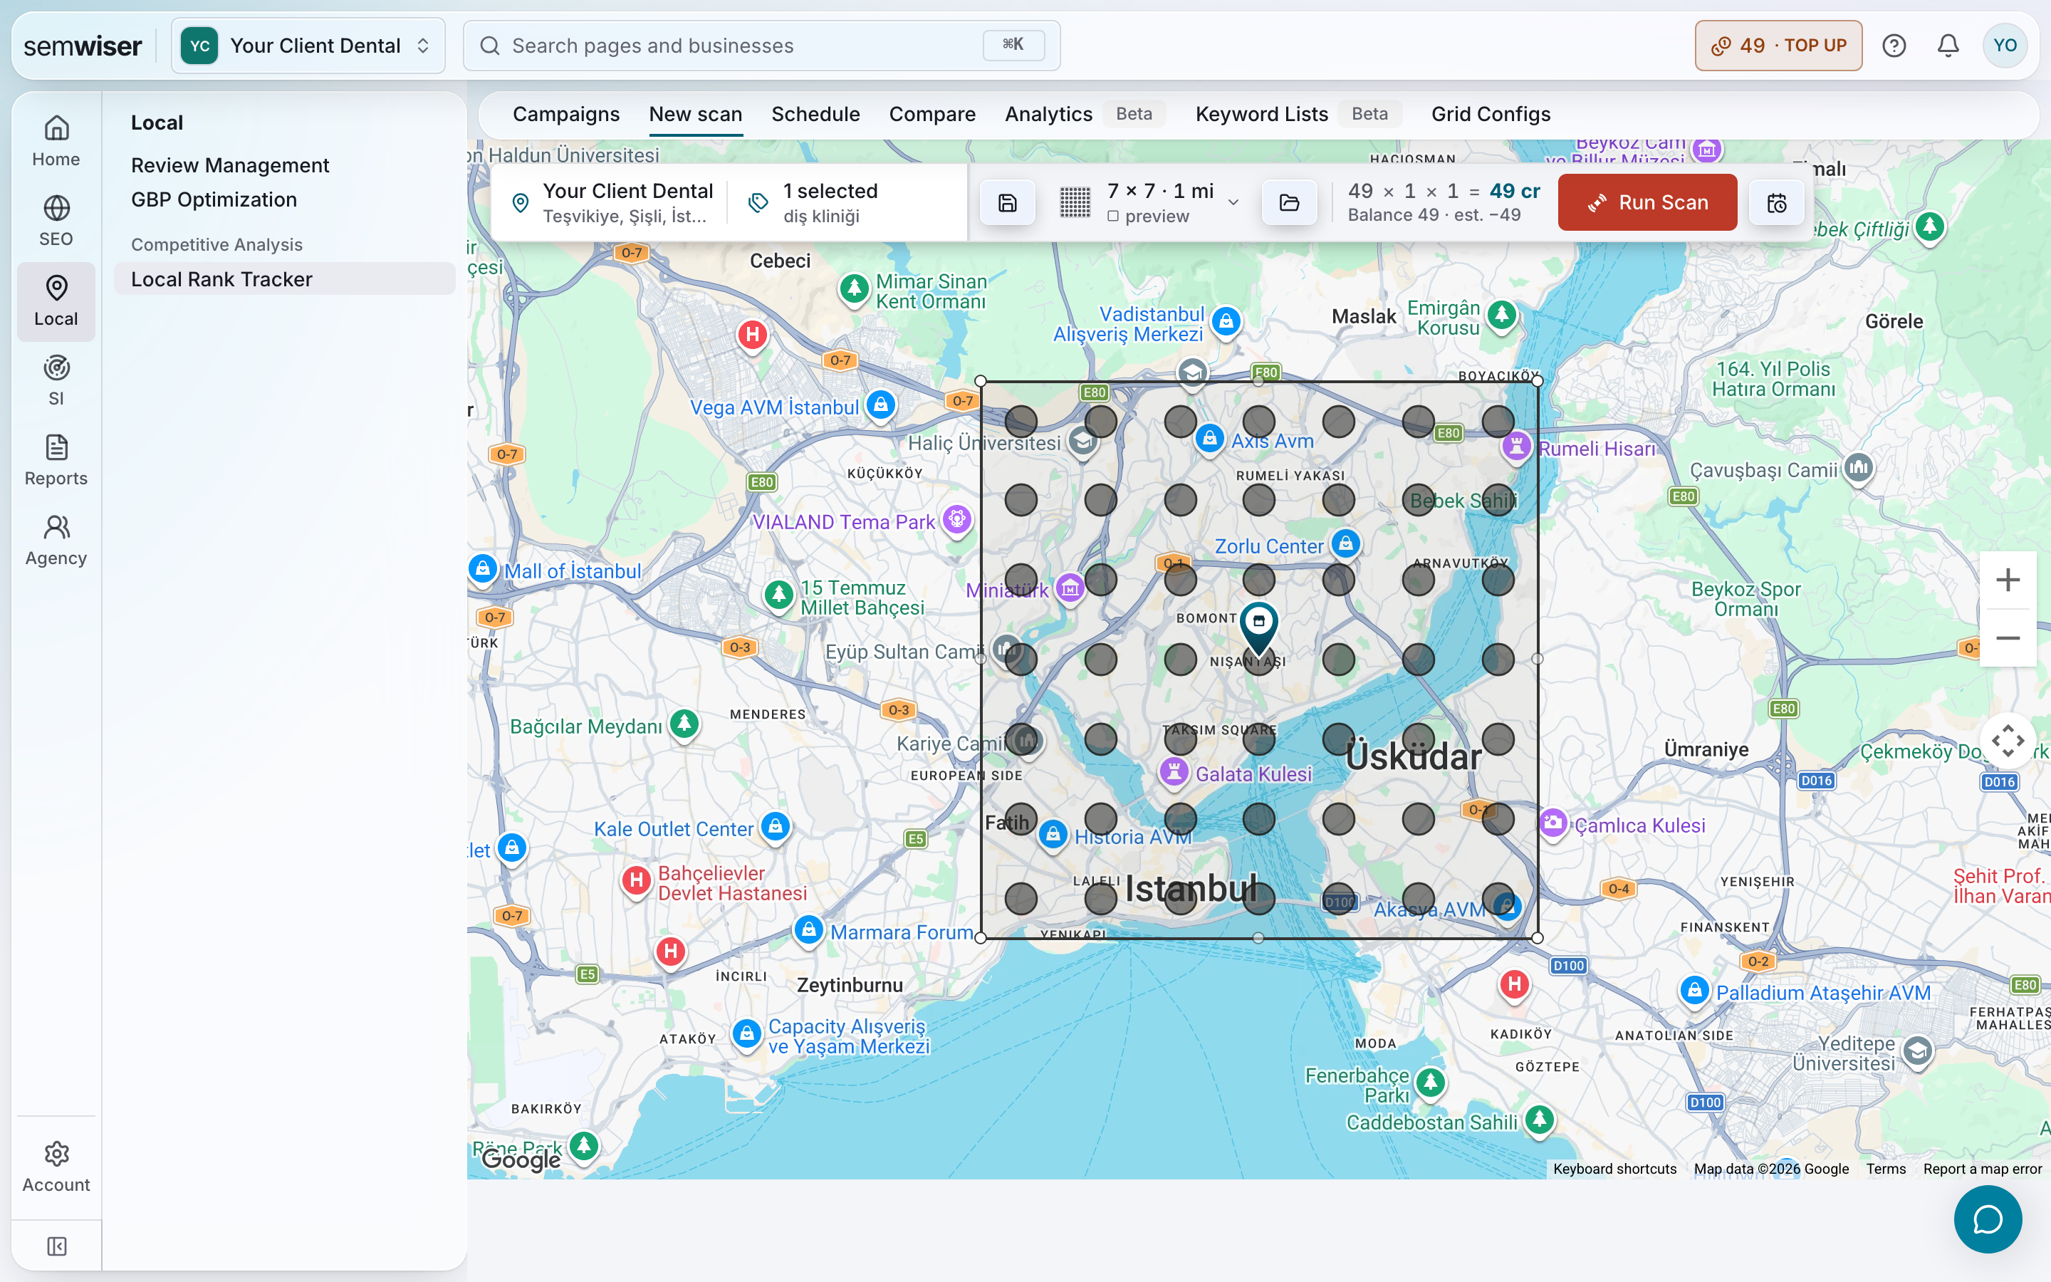Open Keyboard shortcuts map link

(1614, 1168)
